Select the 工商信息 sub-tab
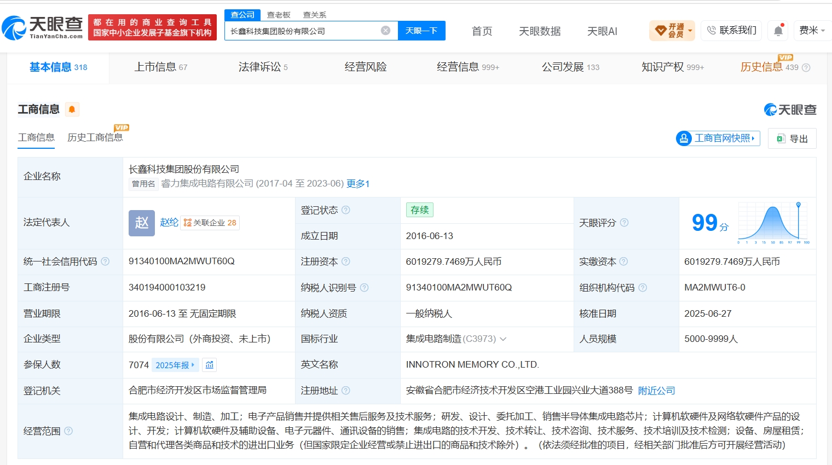 36,138
